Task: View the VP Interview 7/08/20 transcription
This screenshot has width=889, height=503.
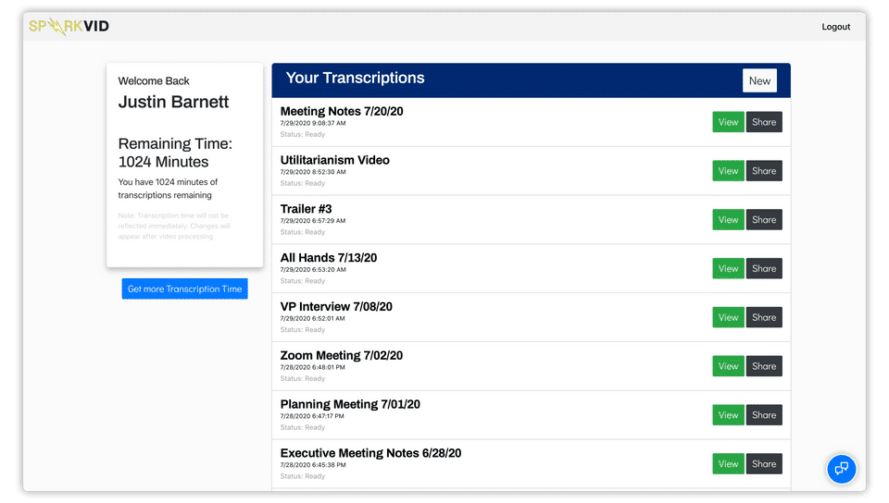Action: tap(728, 317)
